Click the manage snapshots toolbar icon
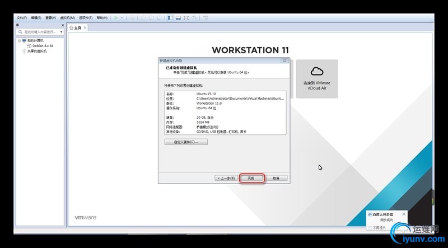This screenshot has height=248, width=448. coord(159,18)
